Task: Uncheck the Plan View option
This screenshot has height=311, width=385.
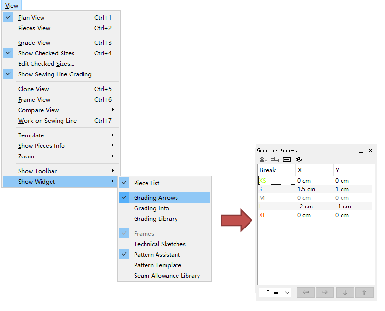Action: (31, 18)
